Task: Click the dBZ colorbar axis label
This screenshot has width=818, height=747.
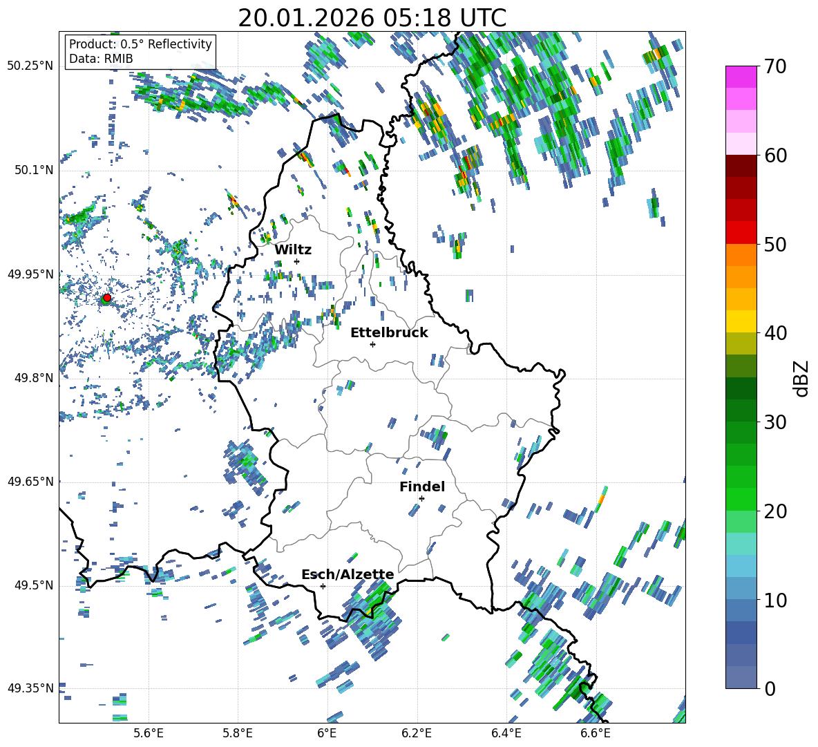Action: pyautogui.click(x=802, y=378)
